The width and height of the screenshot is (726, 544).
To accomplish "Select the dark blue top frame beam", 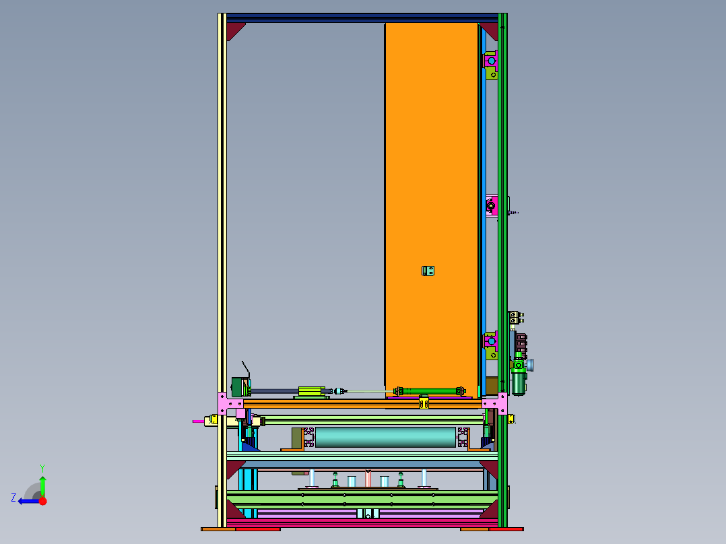I will (x=362, y=18).
